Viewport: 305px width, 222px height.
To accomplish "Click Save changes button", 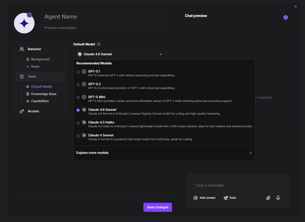I will (x=158, y=207).
